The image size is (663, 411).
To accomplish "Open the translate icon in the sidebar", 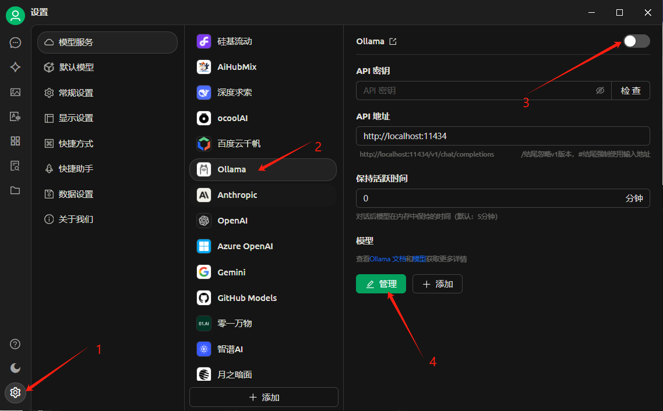I will [15, 116].
